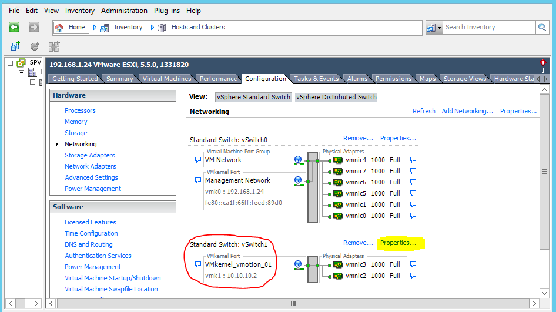Open the Administration menu
The image size is (556, 312).
tap(124, 11)
